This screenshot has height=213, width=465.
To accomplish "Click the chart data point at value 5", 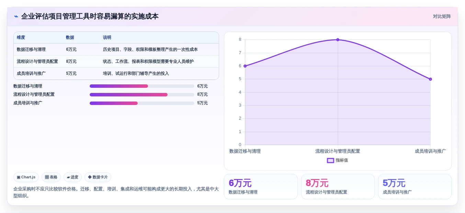I will tap(430, 79).
